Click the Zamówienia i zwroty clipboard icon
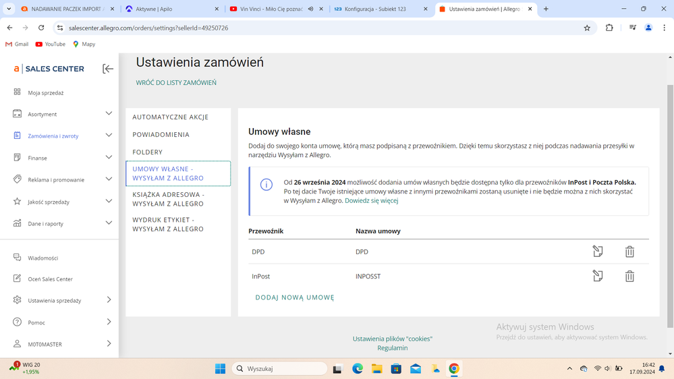This screenshot has height=379, width=674. click(17, 136)
